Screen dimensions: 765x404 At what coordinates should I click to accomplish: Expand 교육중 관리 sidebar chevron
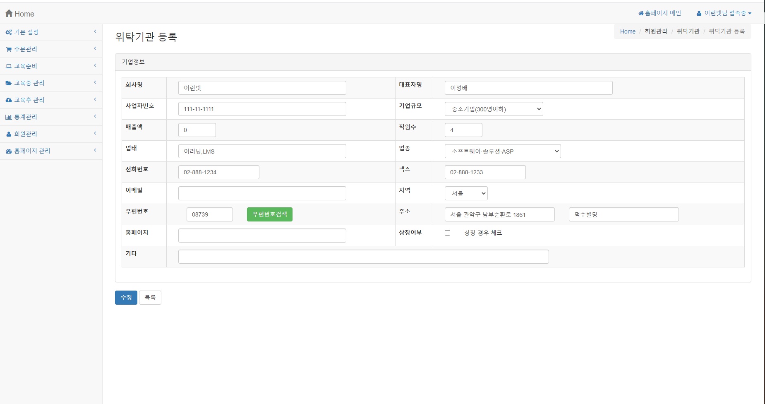(x=95, y=82)
